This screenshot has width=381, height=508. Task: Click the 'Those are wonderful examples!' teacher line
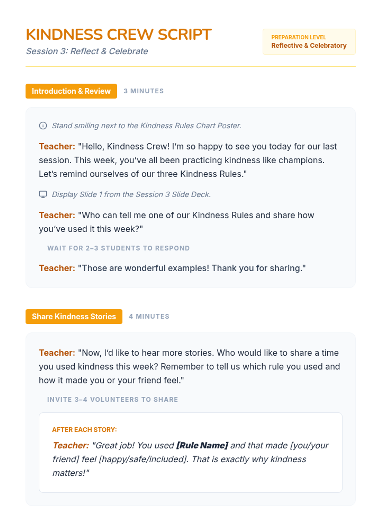click(172, 268)
